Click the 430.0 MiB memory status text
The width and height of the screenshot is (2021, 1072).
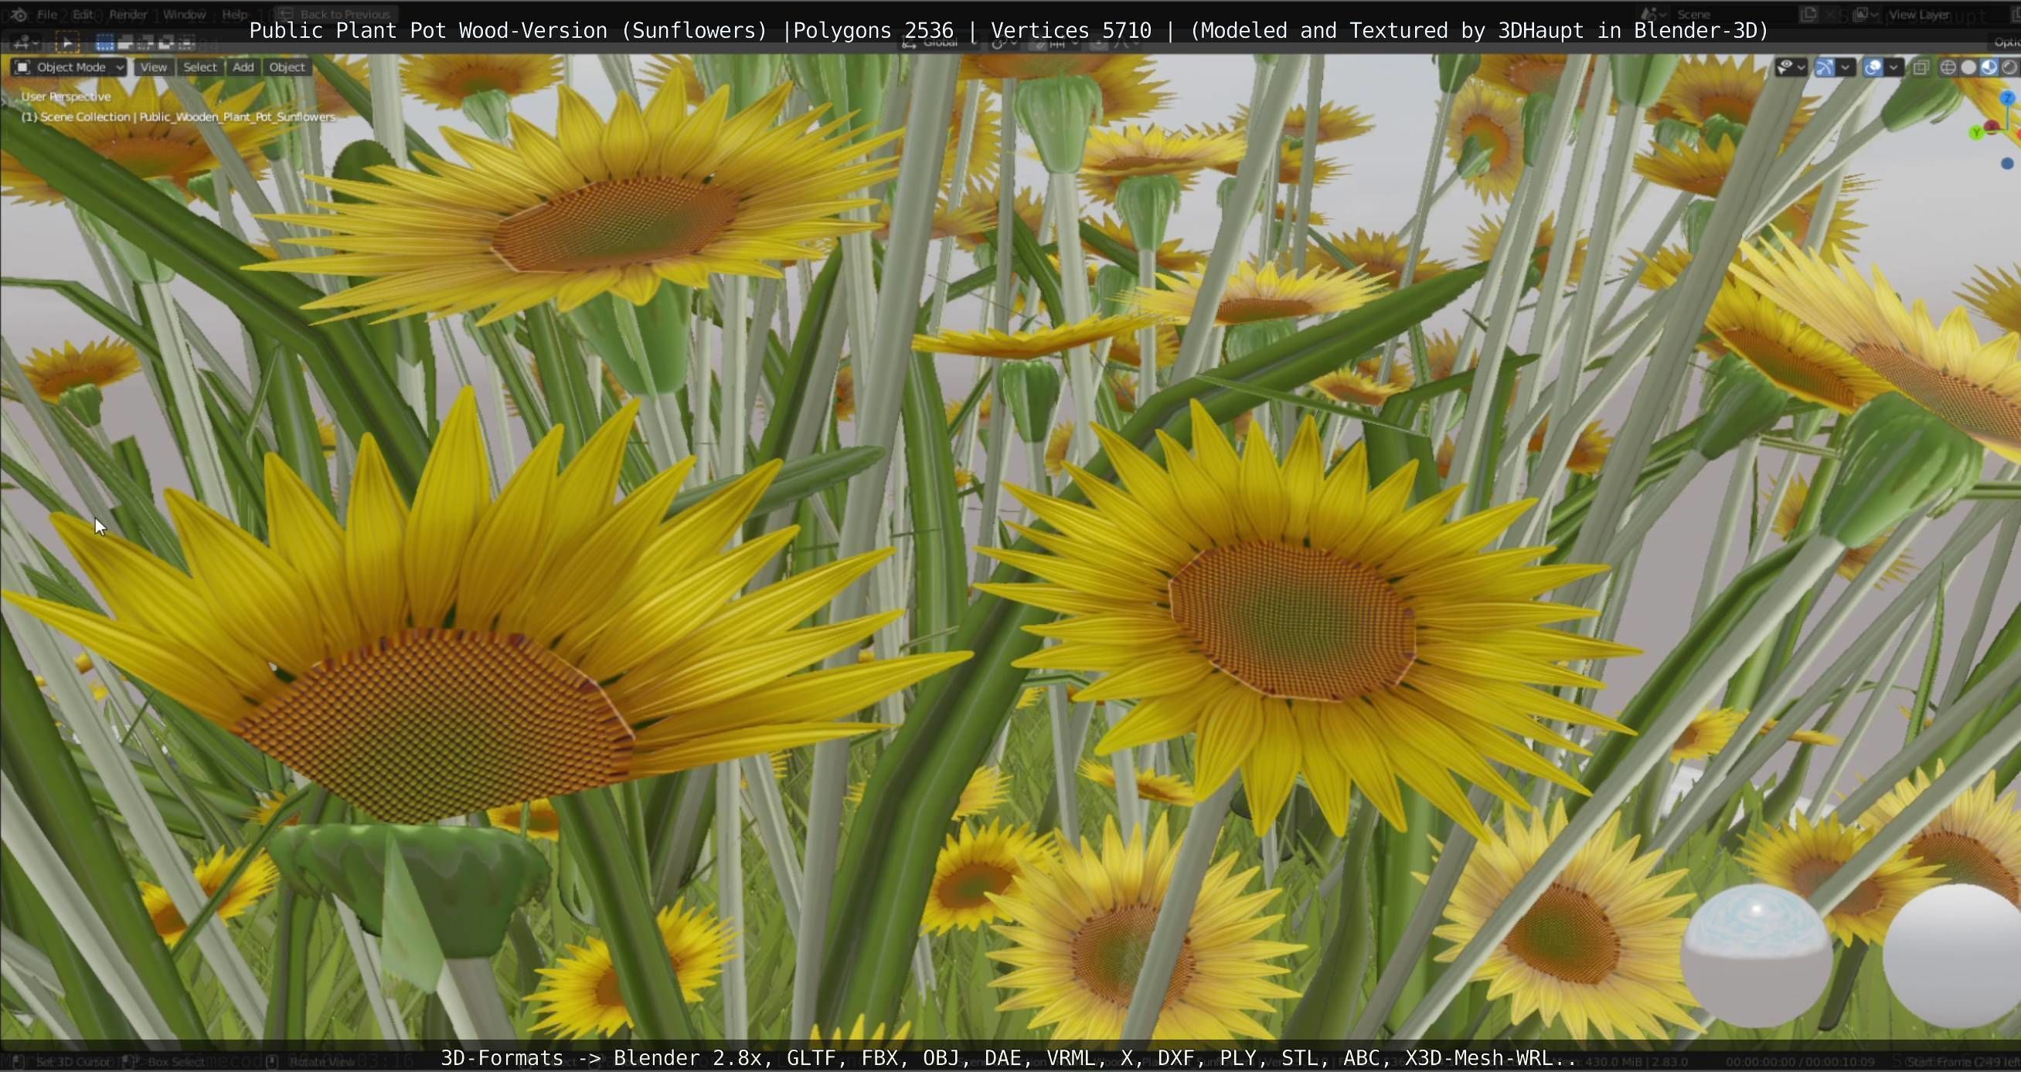(1614, 1061)
